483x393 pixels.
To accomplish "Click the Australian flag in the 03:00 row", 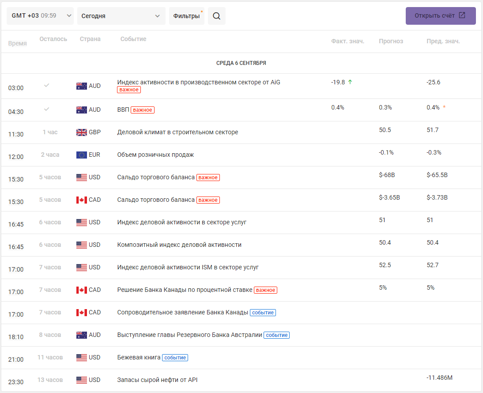I will coord(82,86).
